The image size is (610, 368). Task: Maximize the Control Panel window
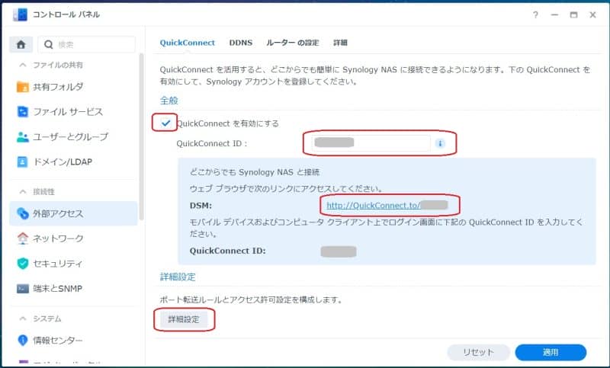pos(573,14)
